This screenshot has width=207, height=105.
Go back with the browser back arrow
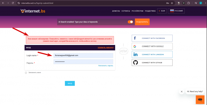click(x=3, y=3)
